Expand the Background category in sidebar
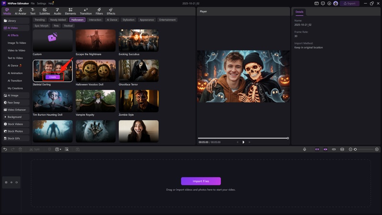The width and height of the screenshot is (382, 215). (x=15, y=117)
